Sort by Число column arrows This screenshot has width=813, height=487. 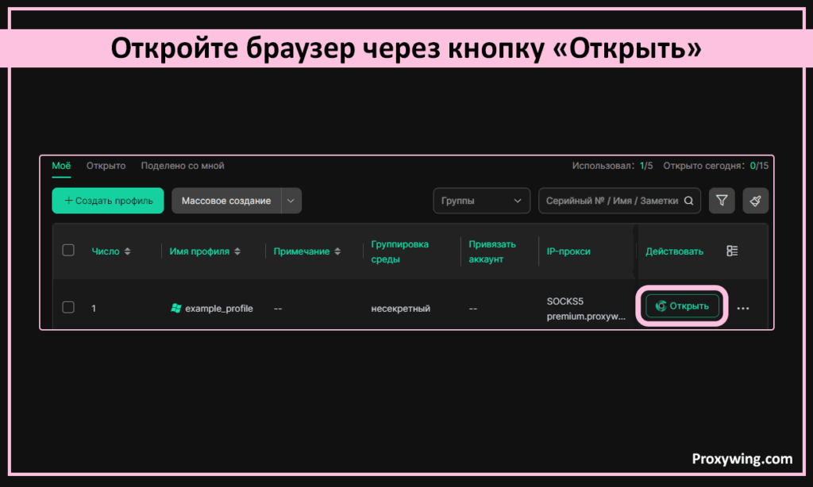pyautogui.click(x=127, y=251)
